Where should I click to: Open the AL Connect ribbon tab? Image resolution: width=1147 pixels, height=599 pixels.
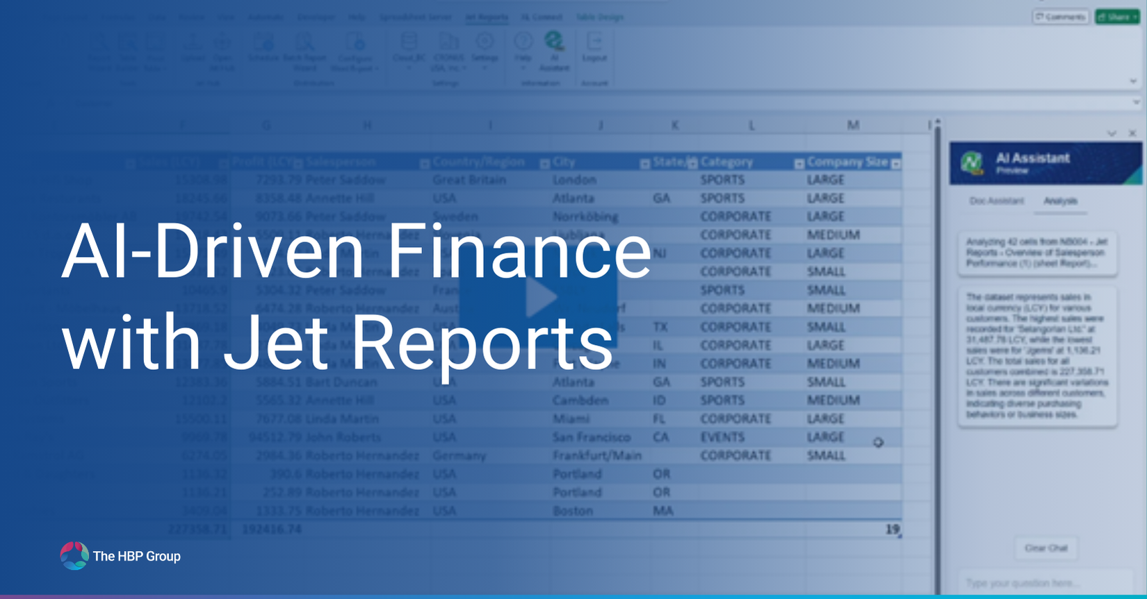[542, 17]
